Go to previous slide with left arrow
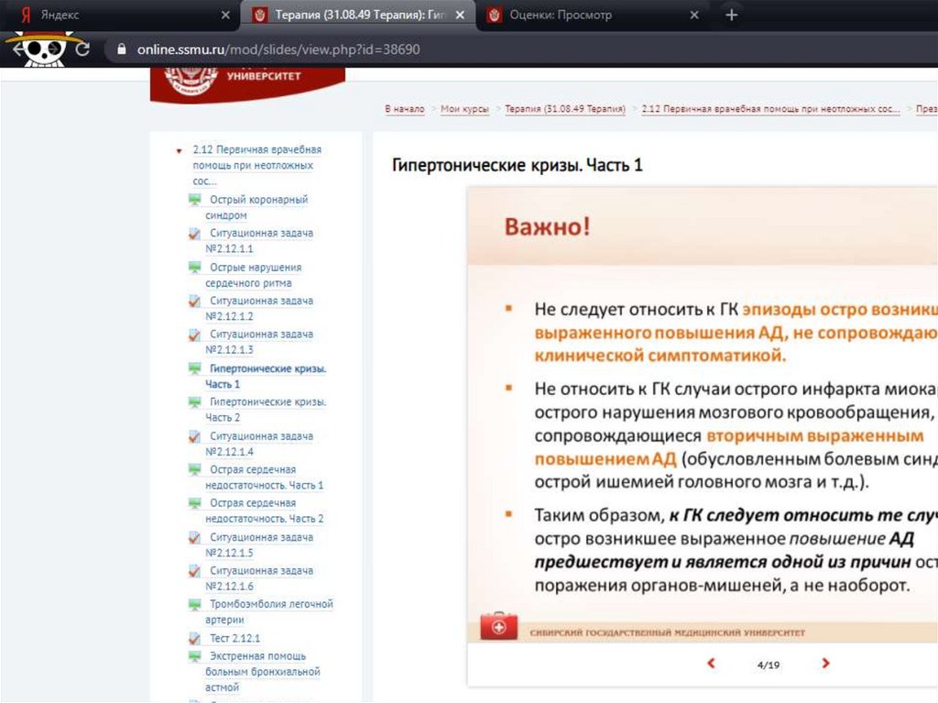938x703 pixels. (711, 663)
